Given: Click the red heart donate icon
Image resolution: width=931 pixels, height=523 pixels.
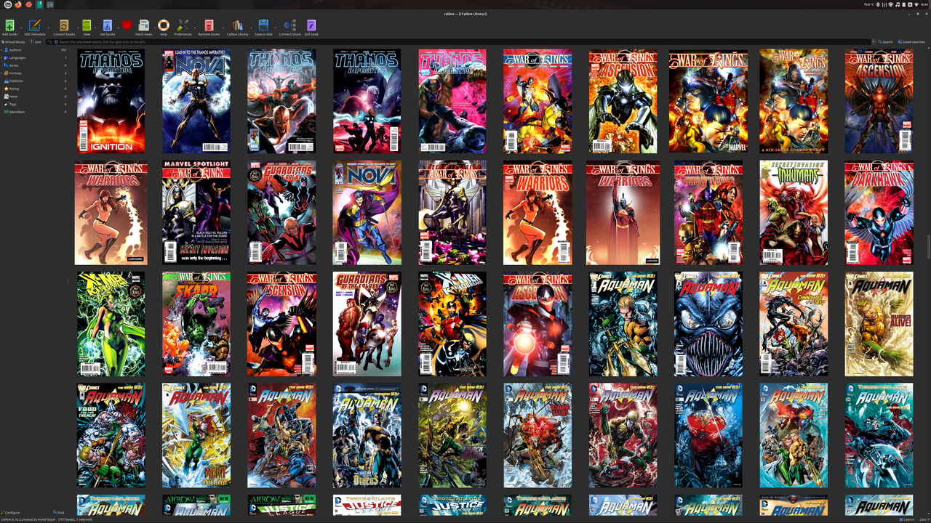Looking at the screenshot, I should click(x=127, y=25).
